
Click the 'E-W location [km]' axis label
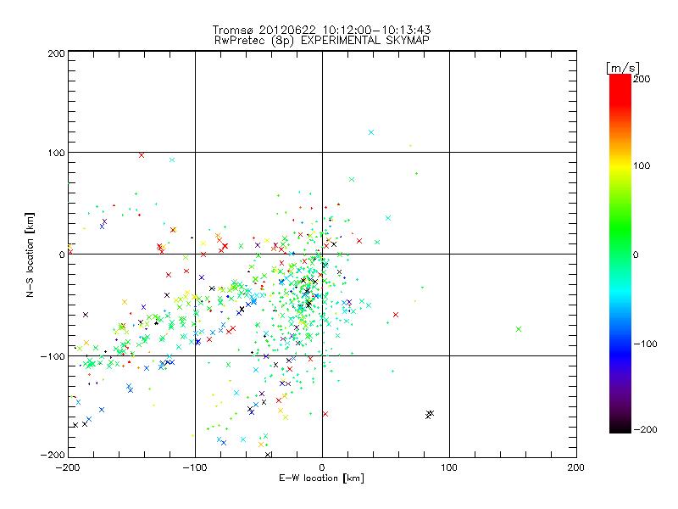[321, 478]
